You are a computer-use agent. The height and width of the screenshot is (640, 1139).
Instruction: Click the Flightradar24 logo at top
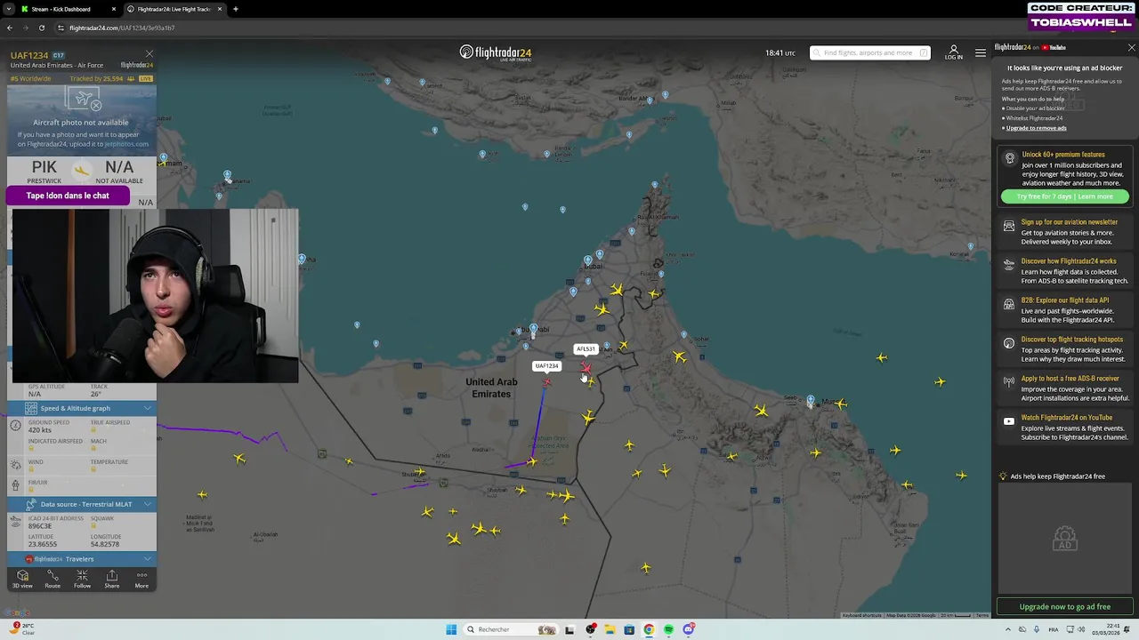point(495,52)
